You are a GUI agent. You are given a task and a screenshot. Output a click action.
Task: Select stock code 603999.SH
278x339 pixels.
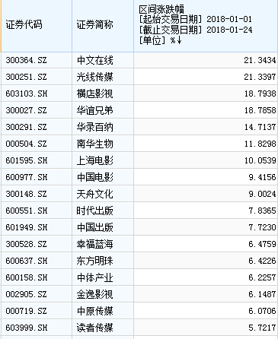27,328
